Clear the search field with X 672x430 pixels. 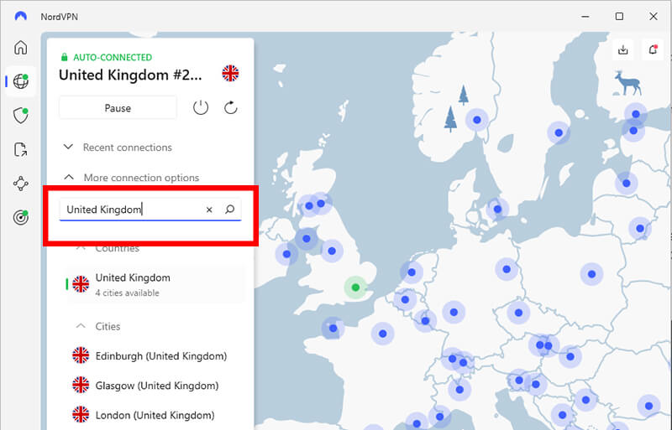click(x=209, y=210)
